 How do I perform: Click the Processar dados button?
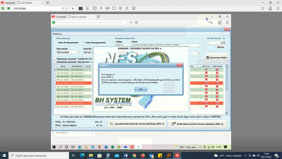pyautogui.click(x=217, y=58)
